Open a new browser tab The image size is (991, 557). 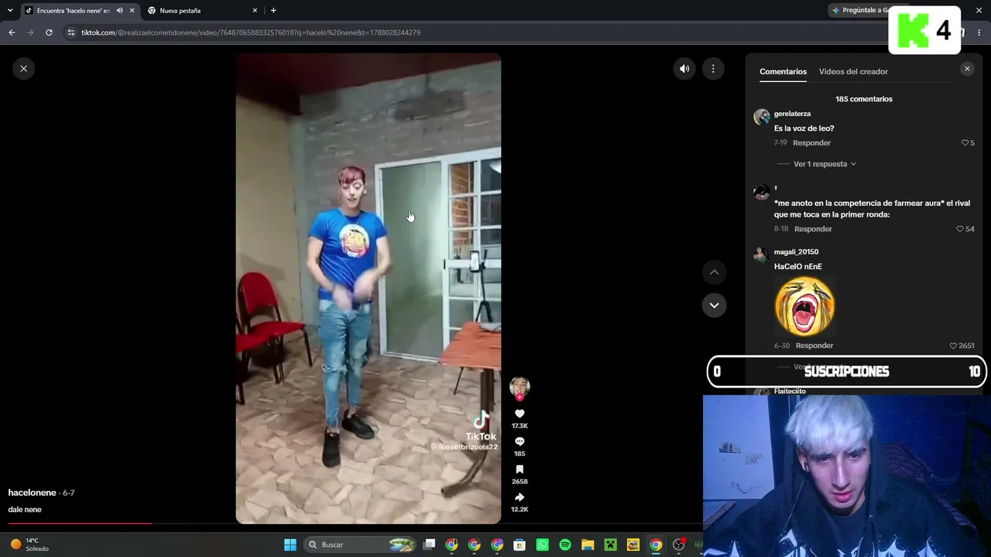coord(273,11)
